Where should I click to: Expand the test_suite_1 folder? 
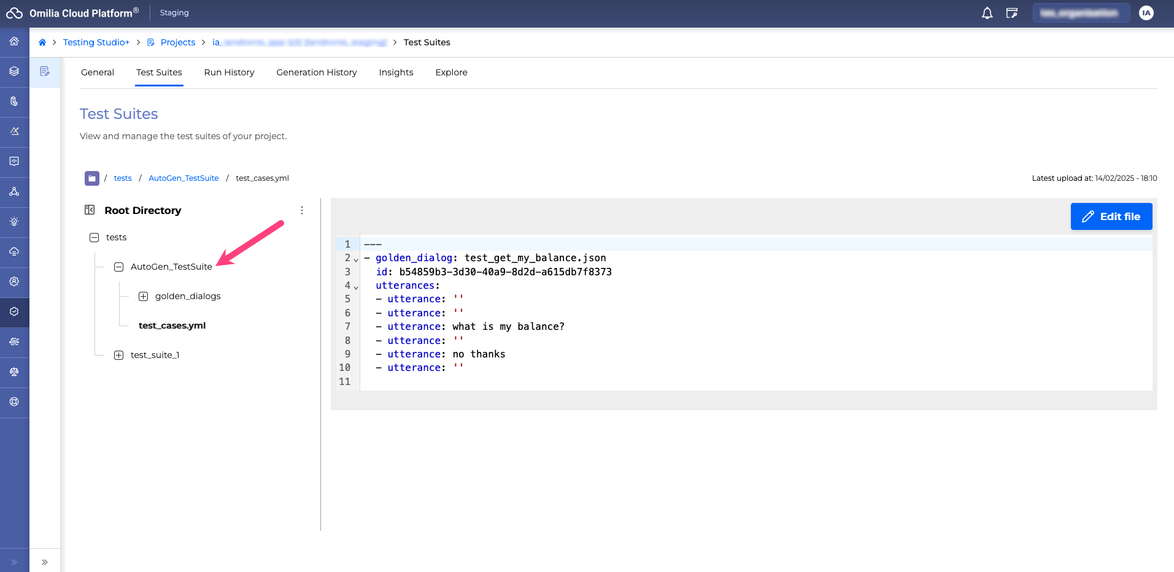coord(119,355)
